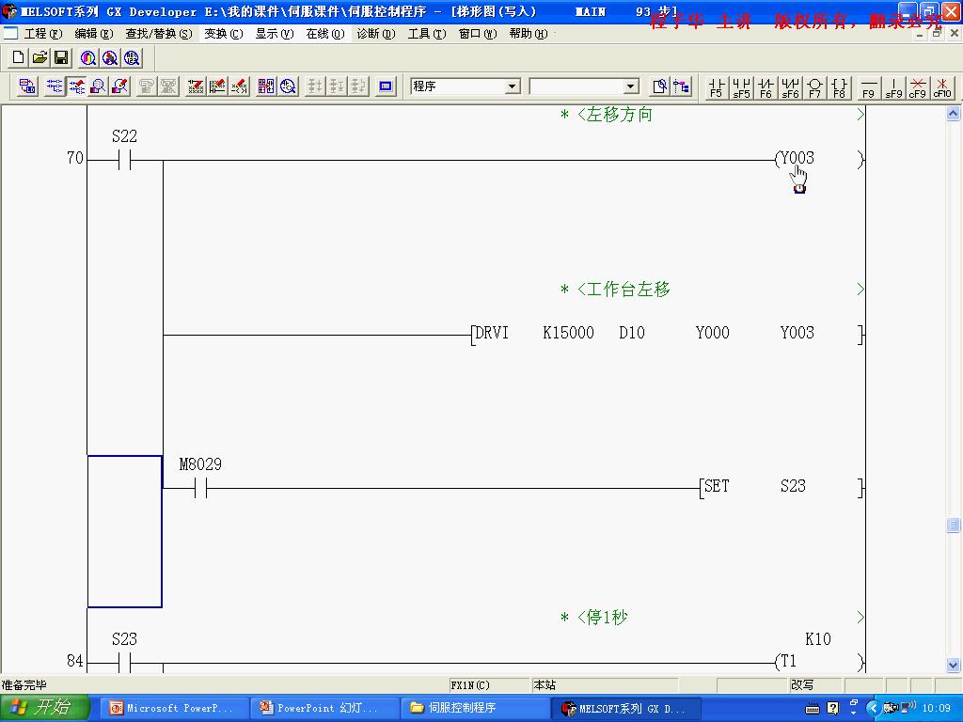Image resolution: width=963 pixels, height=722 pixels.
Task: Toggle write mode ladder toolbar button
Action: pos(76,86)
